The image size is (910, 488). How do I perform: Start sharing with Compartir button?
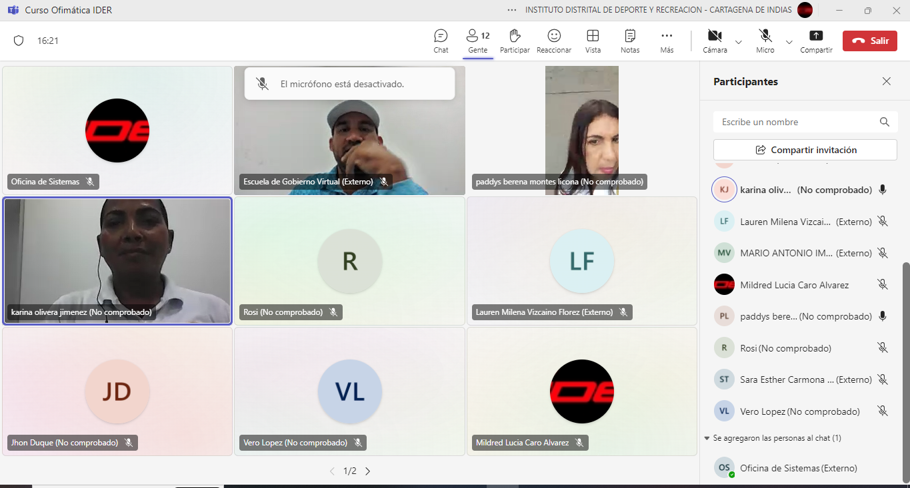pos(816,41)
